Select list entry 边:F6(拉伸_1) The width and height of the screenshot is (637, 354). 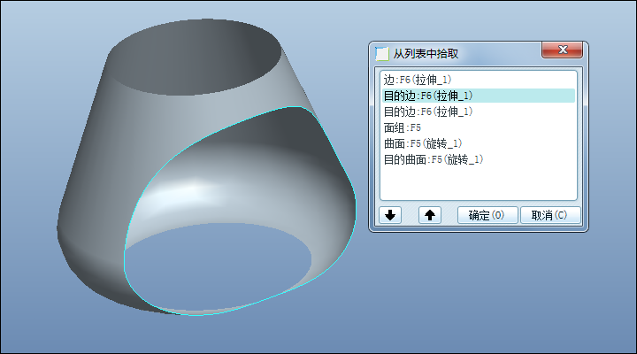point(478,80)
